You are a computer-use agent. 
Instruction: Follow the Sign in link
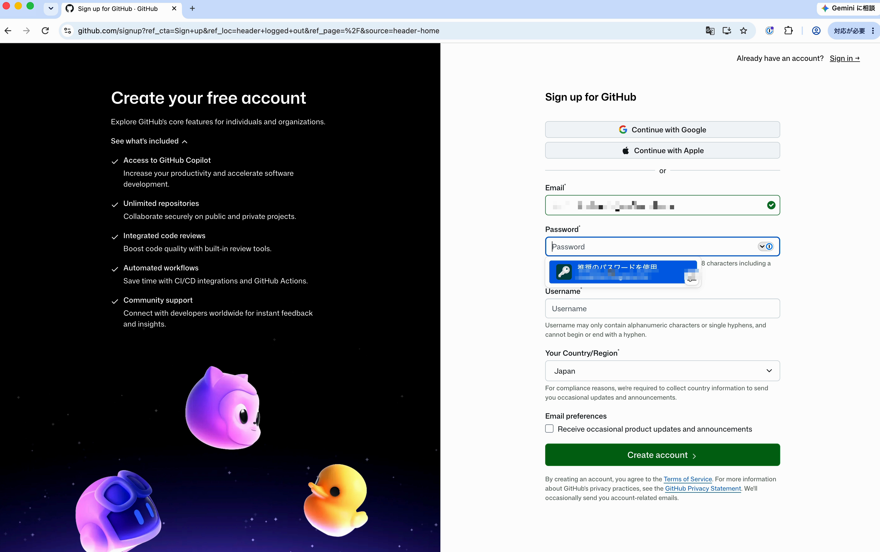845,59
